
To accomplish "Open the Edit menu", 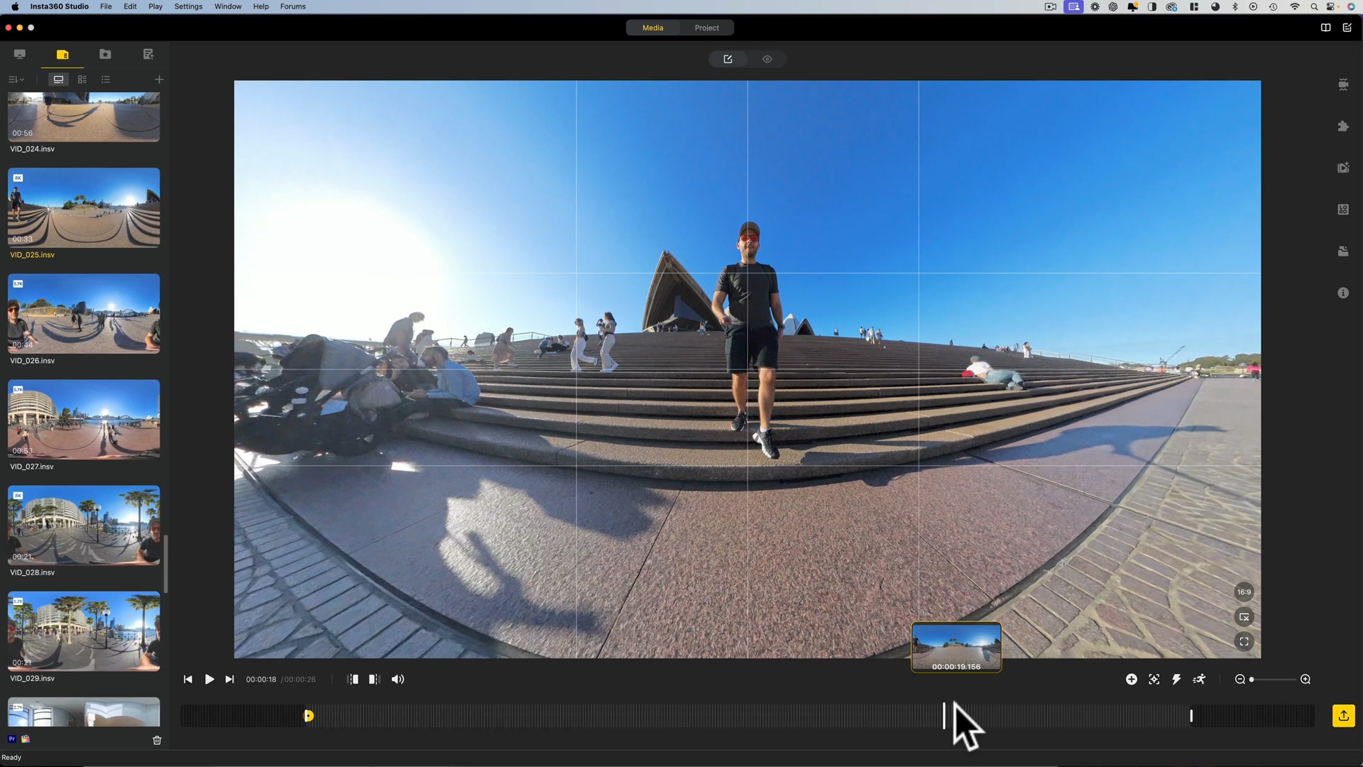I will [x=130, y=6].
